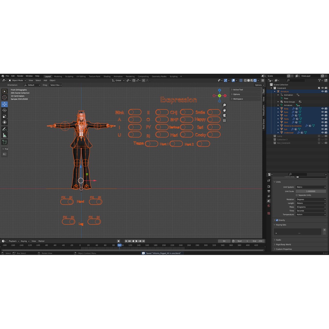Expand the Body object tree row
Image resolution: width=329 pixels, height=329 pixels.
278,109
